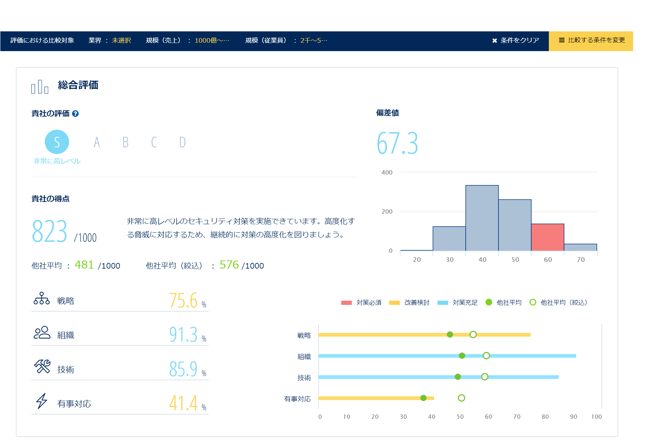Viewport: 662px width, 442px height.
Task: Click the 他社平均 value 481
Action: pyautogui.click(x=84, y=265)
